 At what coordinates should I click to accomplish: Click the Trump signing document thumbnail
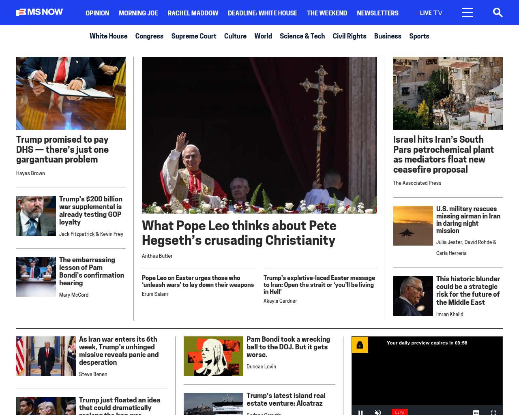[x=71, y=93]
